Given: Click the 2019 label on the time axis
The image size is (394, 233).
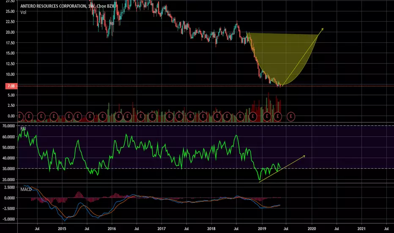Looking at the screenshot, I should [x=262, y=229].
